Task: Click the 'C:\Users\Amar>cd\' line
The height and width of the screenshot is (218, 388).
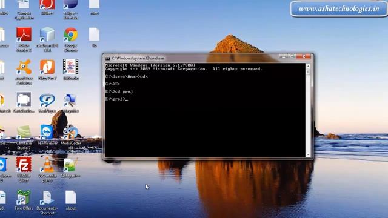Action: click(126, 76)
